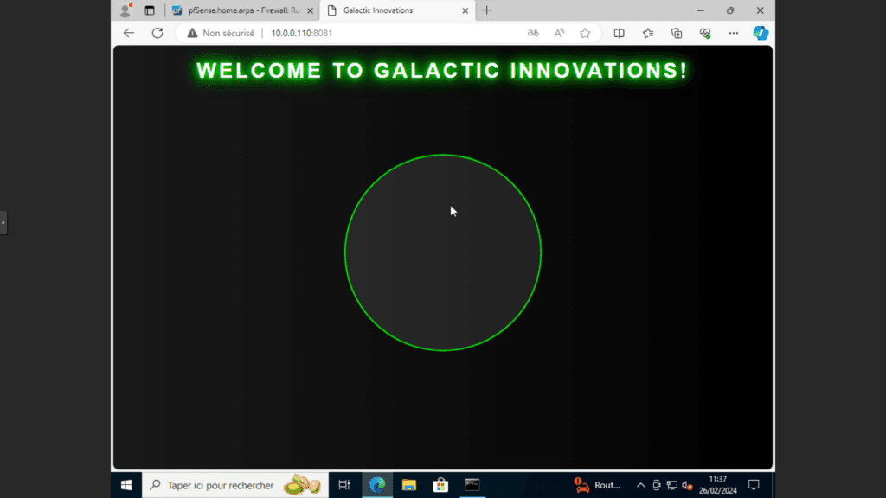Launch the Copilot sidebar
The image size is (886, 498).
pyautogui.click(x=761, y=33)
